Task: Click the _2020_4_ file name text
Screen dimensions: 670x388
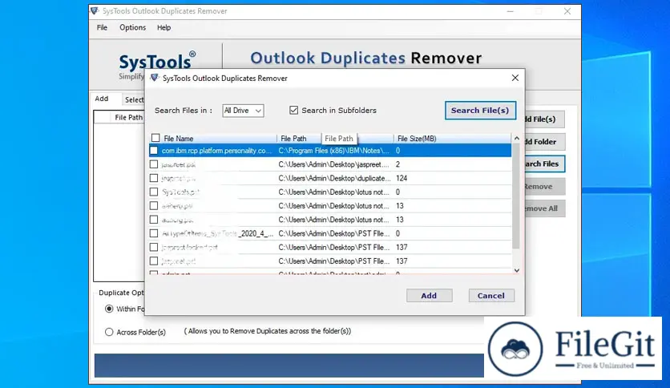Action: [x=256, y=233]
